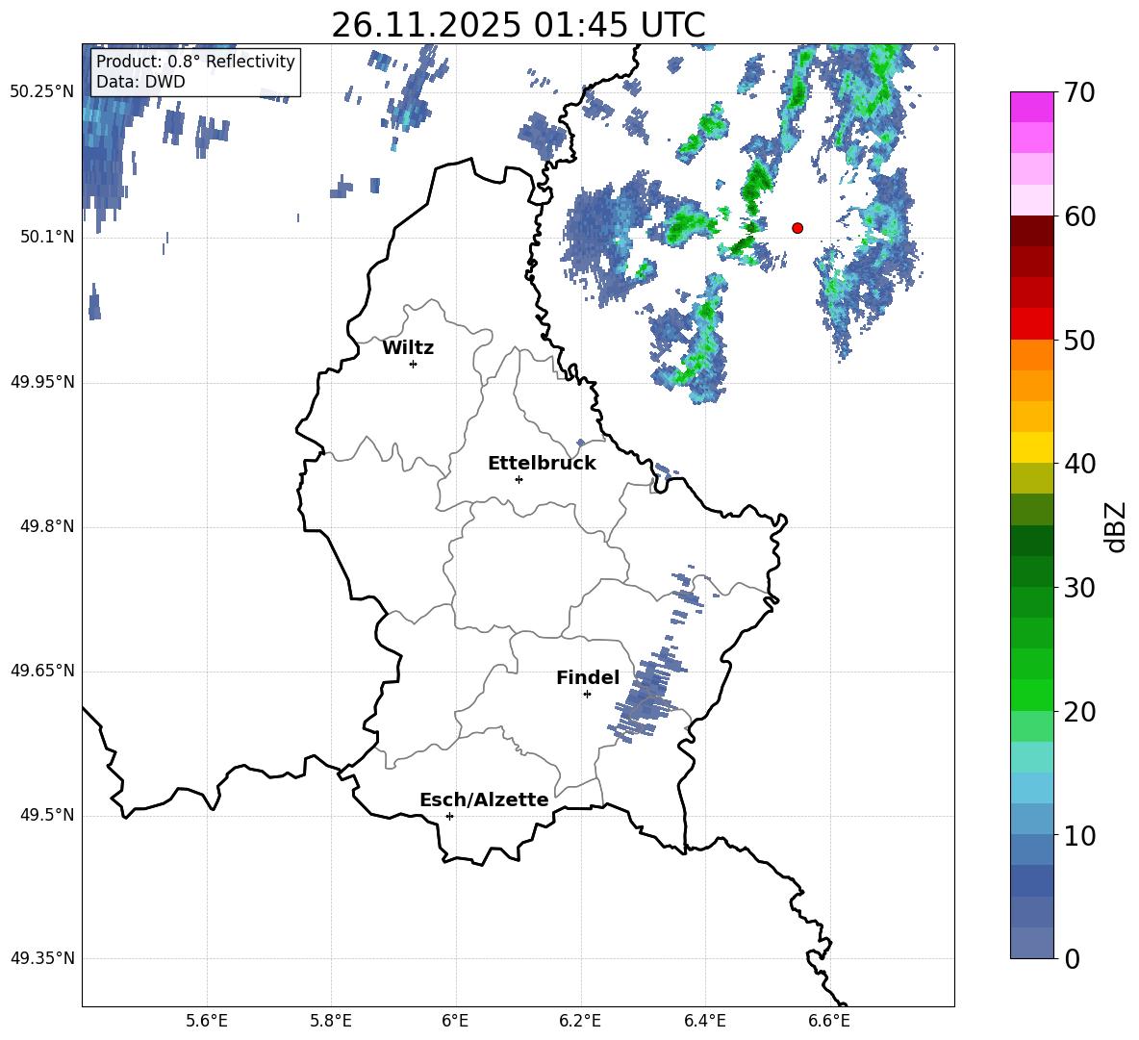The image size is (1139, 1040).
Task: Click the 20 tick label on colorbar
Action: pyautogui.click(x=1079, y=712)
